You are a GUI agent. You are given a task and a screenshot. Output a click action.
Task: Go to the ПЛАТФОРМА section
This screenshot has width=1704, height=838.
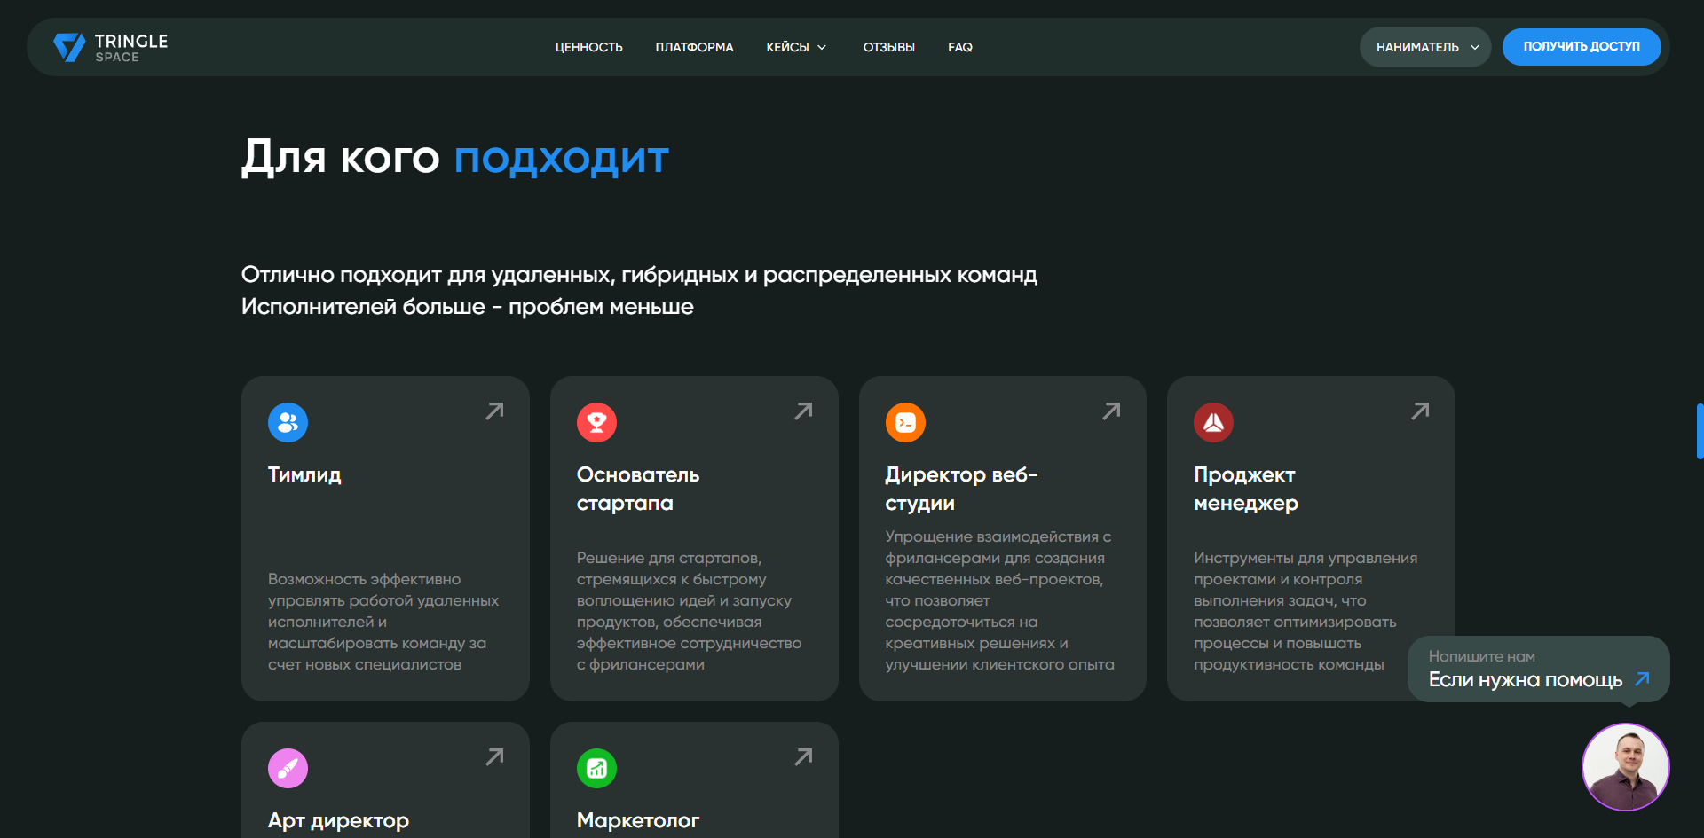coord(694,47)
